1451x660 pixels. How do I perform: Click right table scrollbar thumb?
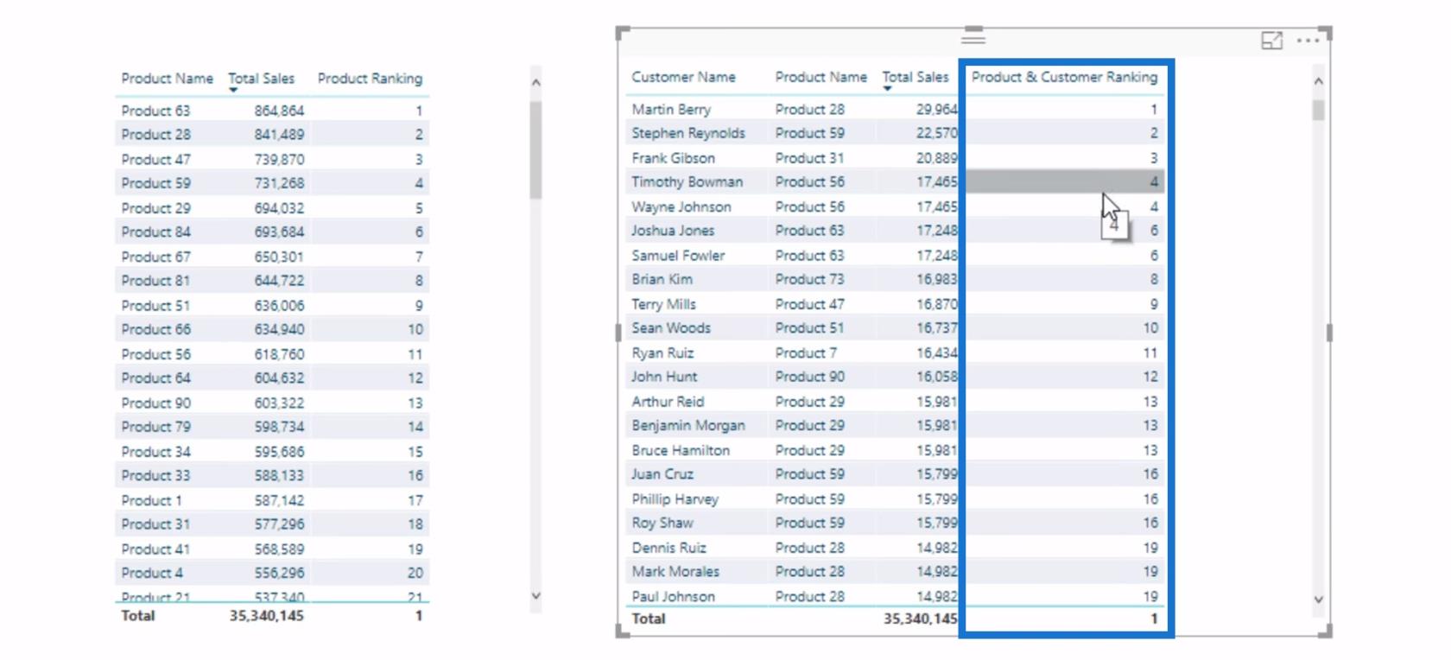pos(1318,110)
